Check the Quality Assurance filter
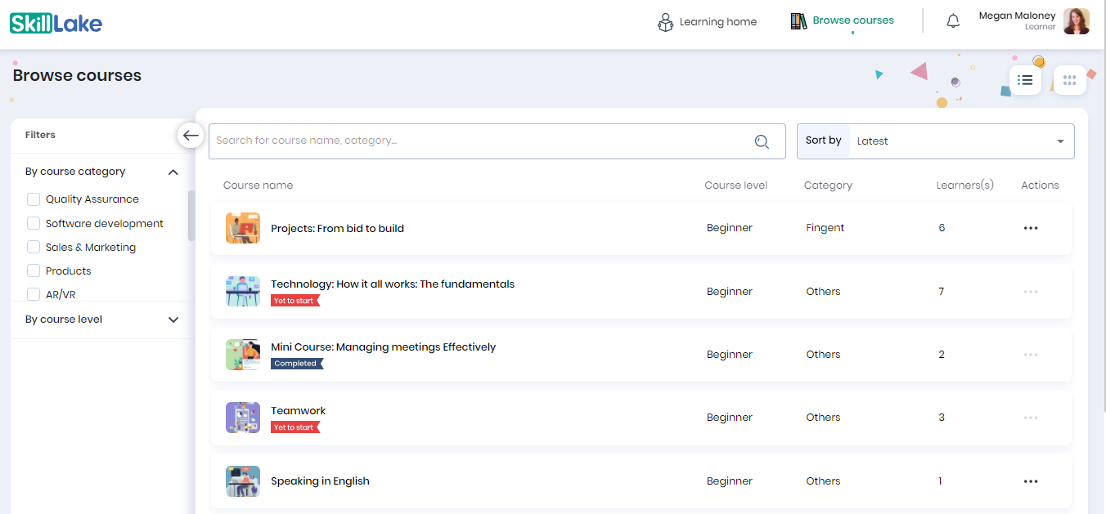Viewport: 1106px width, 514px height. point(34,199)
